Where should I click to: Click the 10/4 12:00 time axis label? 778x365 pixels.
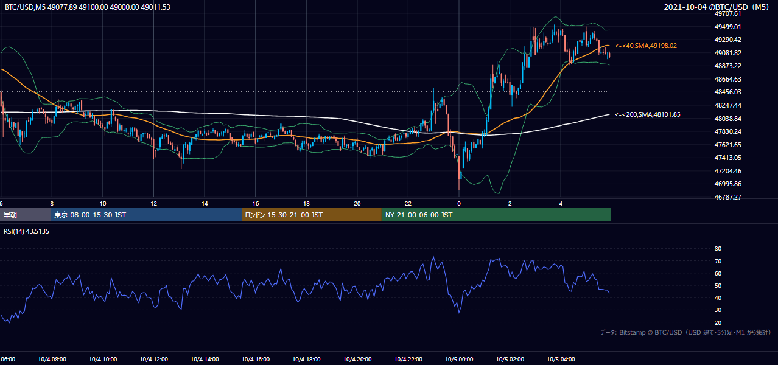[x=154, y=360]
